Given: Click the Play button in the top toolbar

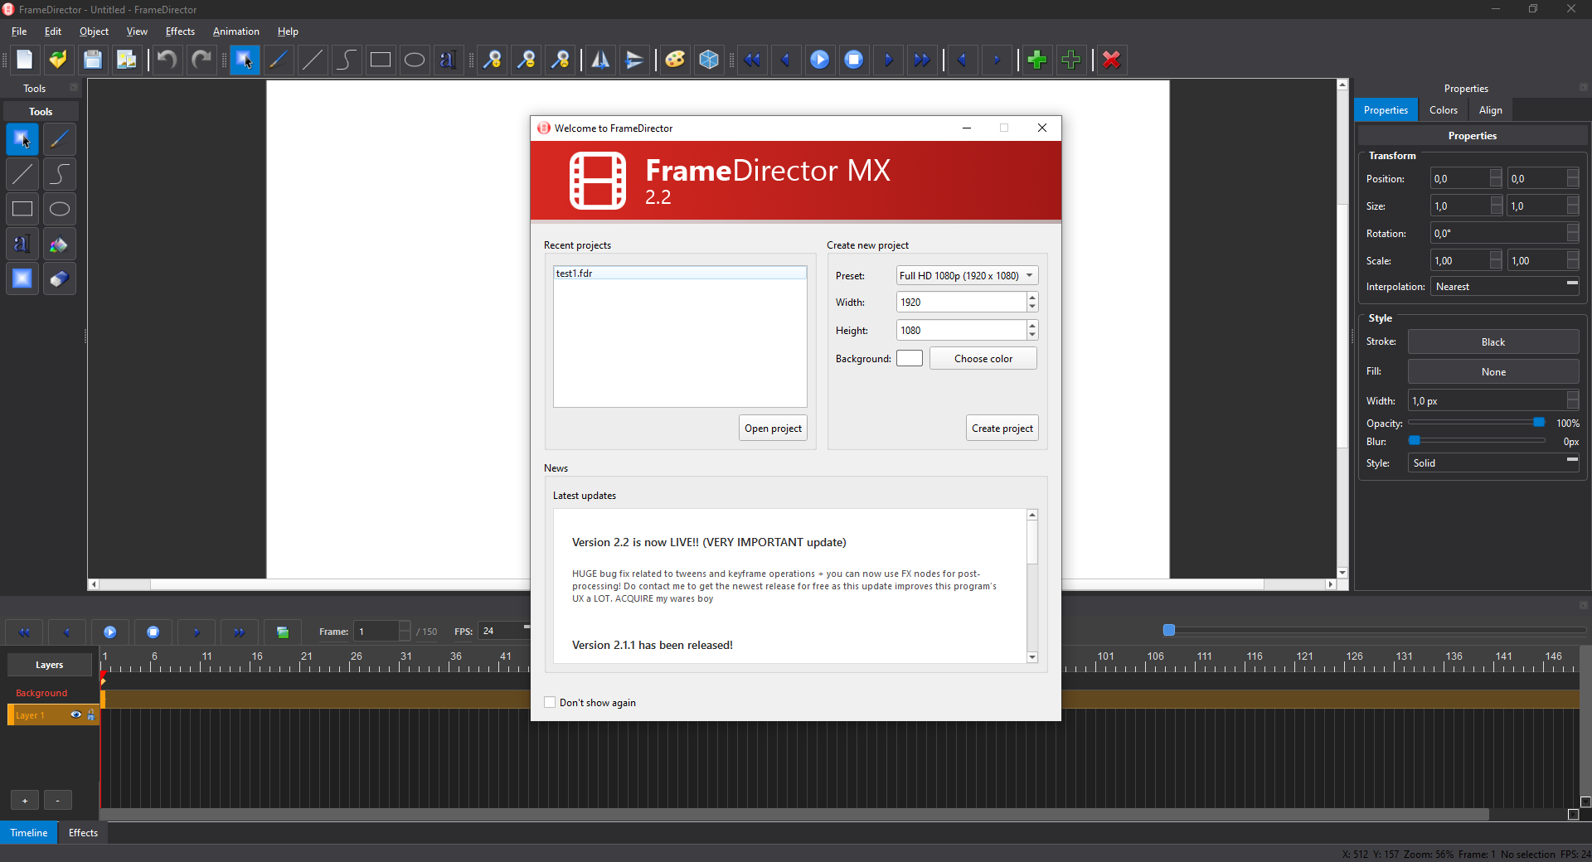Looking at the screenshot, I should pos(819,60).
